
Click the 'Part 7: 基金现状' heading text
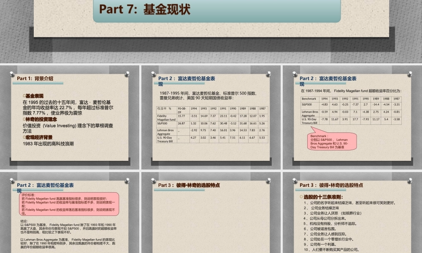(x=145, y=9)
